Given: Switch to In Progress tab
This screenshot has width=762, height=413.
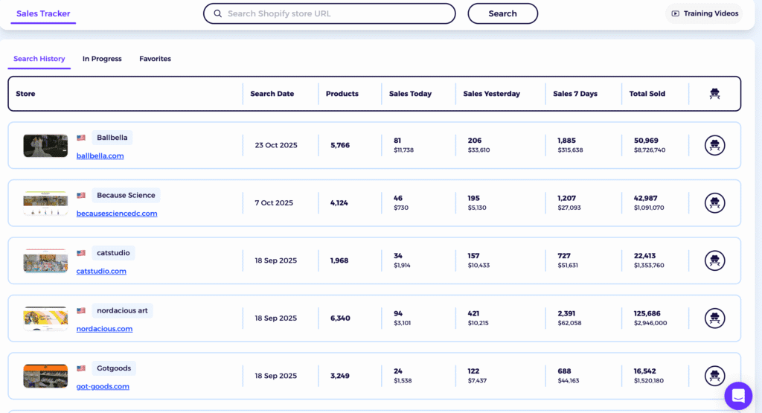Looking at the screenshot, I should (102, 59).
